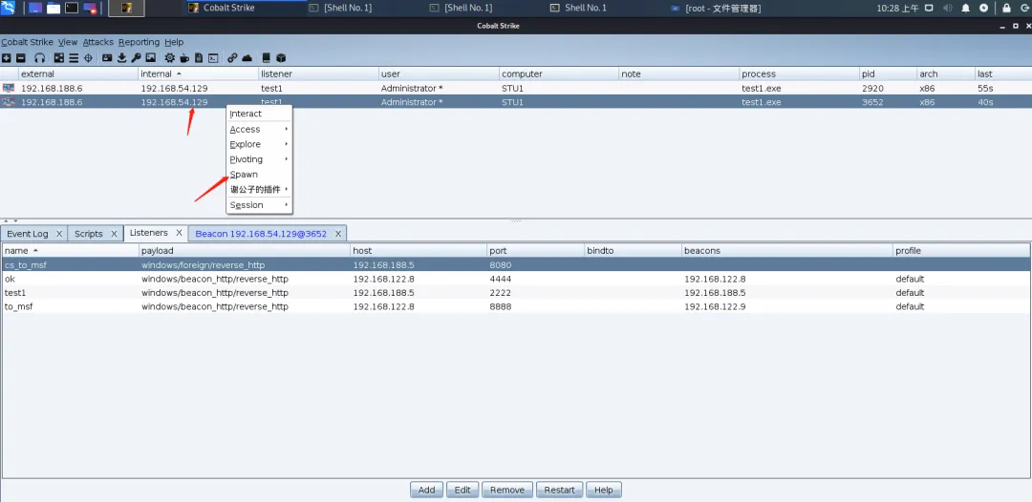Switch to target table view crosshair icon
Viewport: 1032px width, 502px height.
(x=88, y=58)
